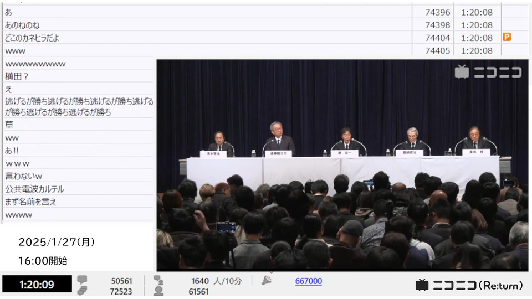Click the press conference video thumbnail

click(x=342, y=165)
